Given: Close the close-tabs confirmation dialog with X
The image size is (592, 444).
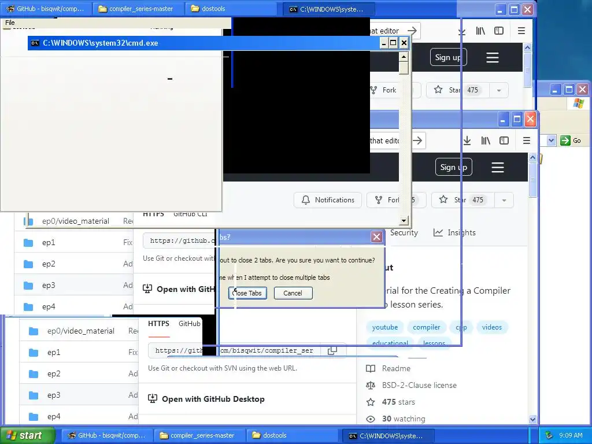Looking at the screenshot, I should [376, 236].
